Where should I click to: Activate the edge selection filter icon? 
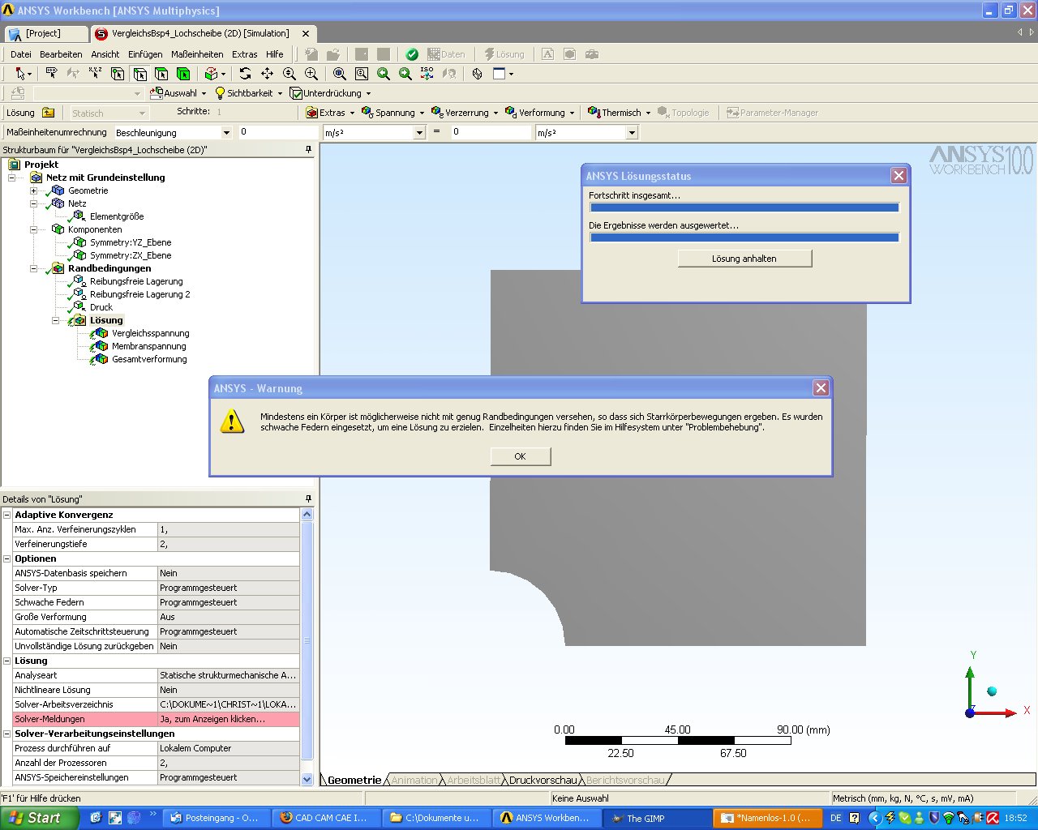coord(139,74)
